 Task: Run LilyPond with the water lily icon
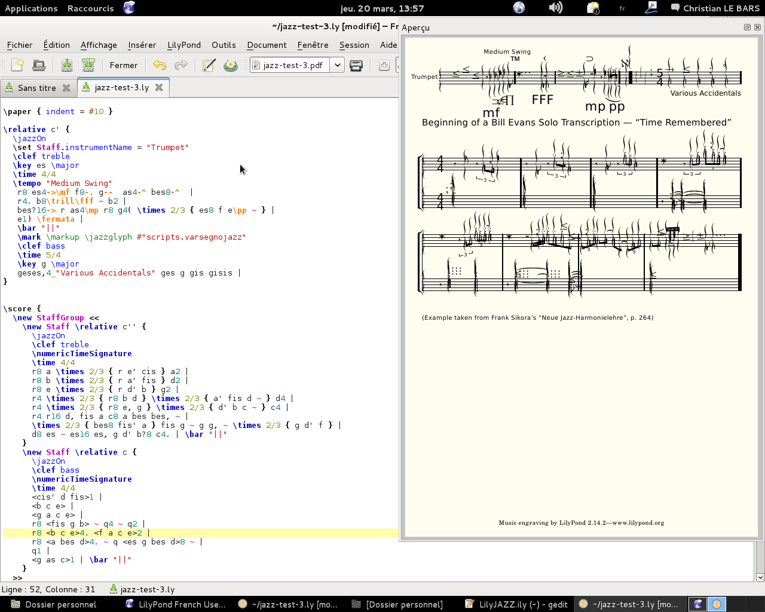[x=231, y=65]
